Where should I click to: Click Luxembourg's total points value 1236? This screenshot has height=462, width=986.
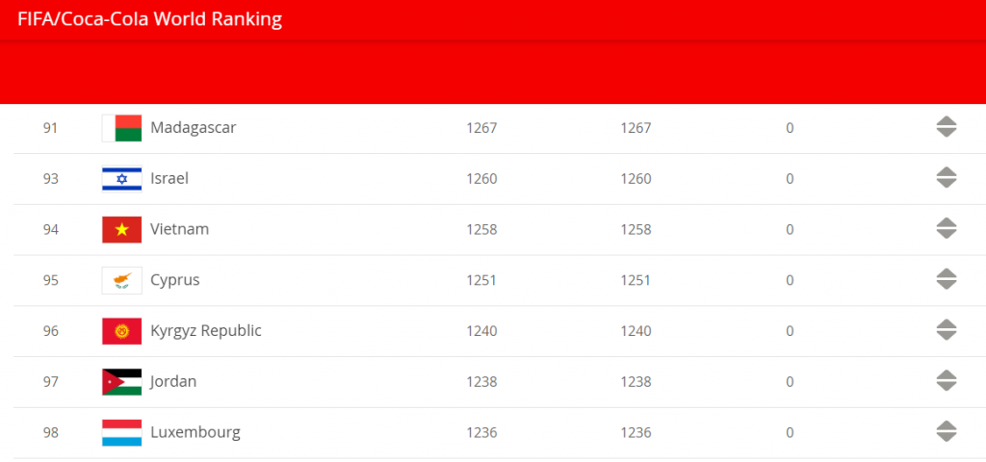(x=481, y=433)
